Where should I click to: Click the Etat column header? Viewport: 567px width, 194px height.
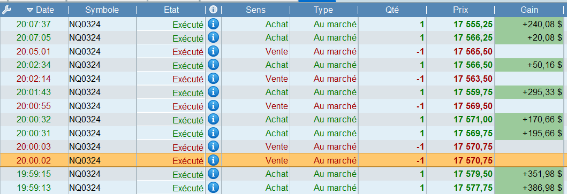tap(171, 10)
